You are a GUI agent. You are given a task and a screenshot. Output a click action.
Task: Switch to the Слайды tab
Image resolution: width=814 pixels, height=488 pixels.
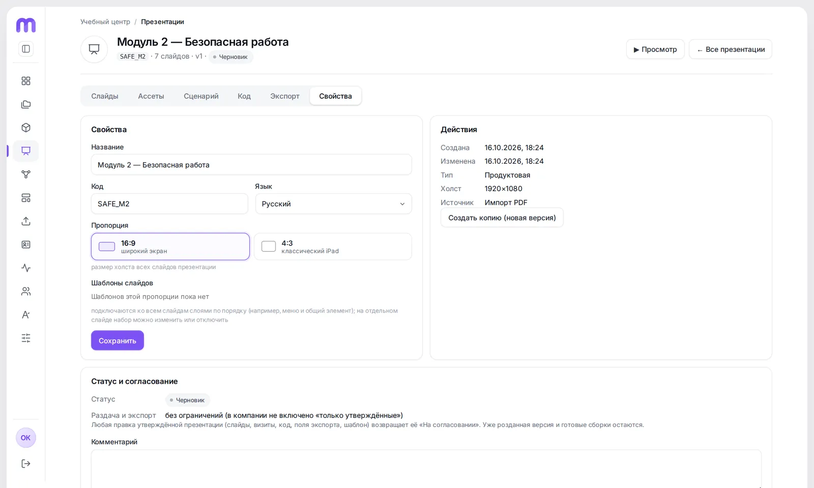(105, 96)
